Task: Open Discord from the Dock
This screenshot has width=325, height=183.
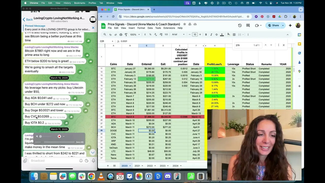Action: pos(168,176)
